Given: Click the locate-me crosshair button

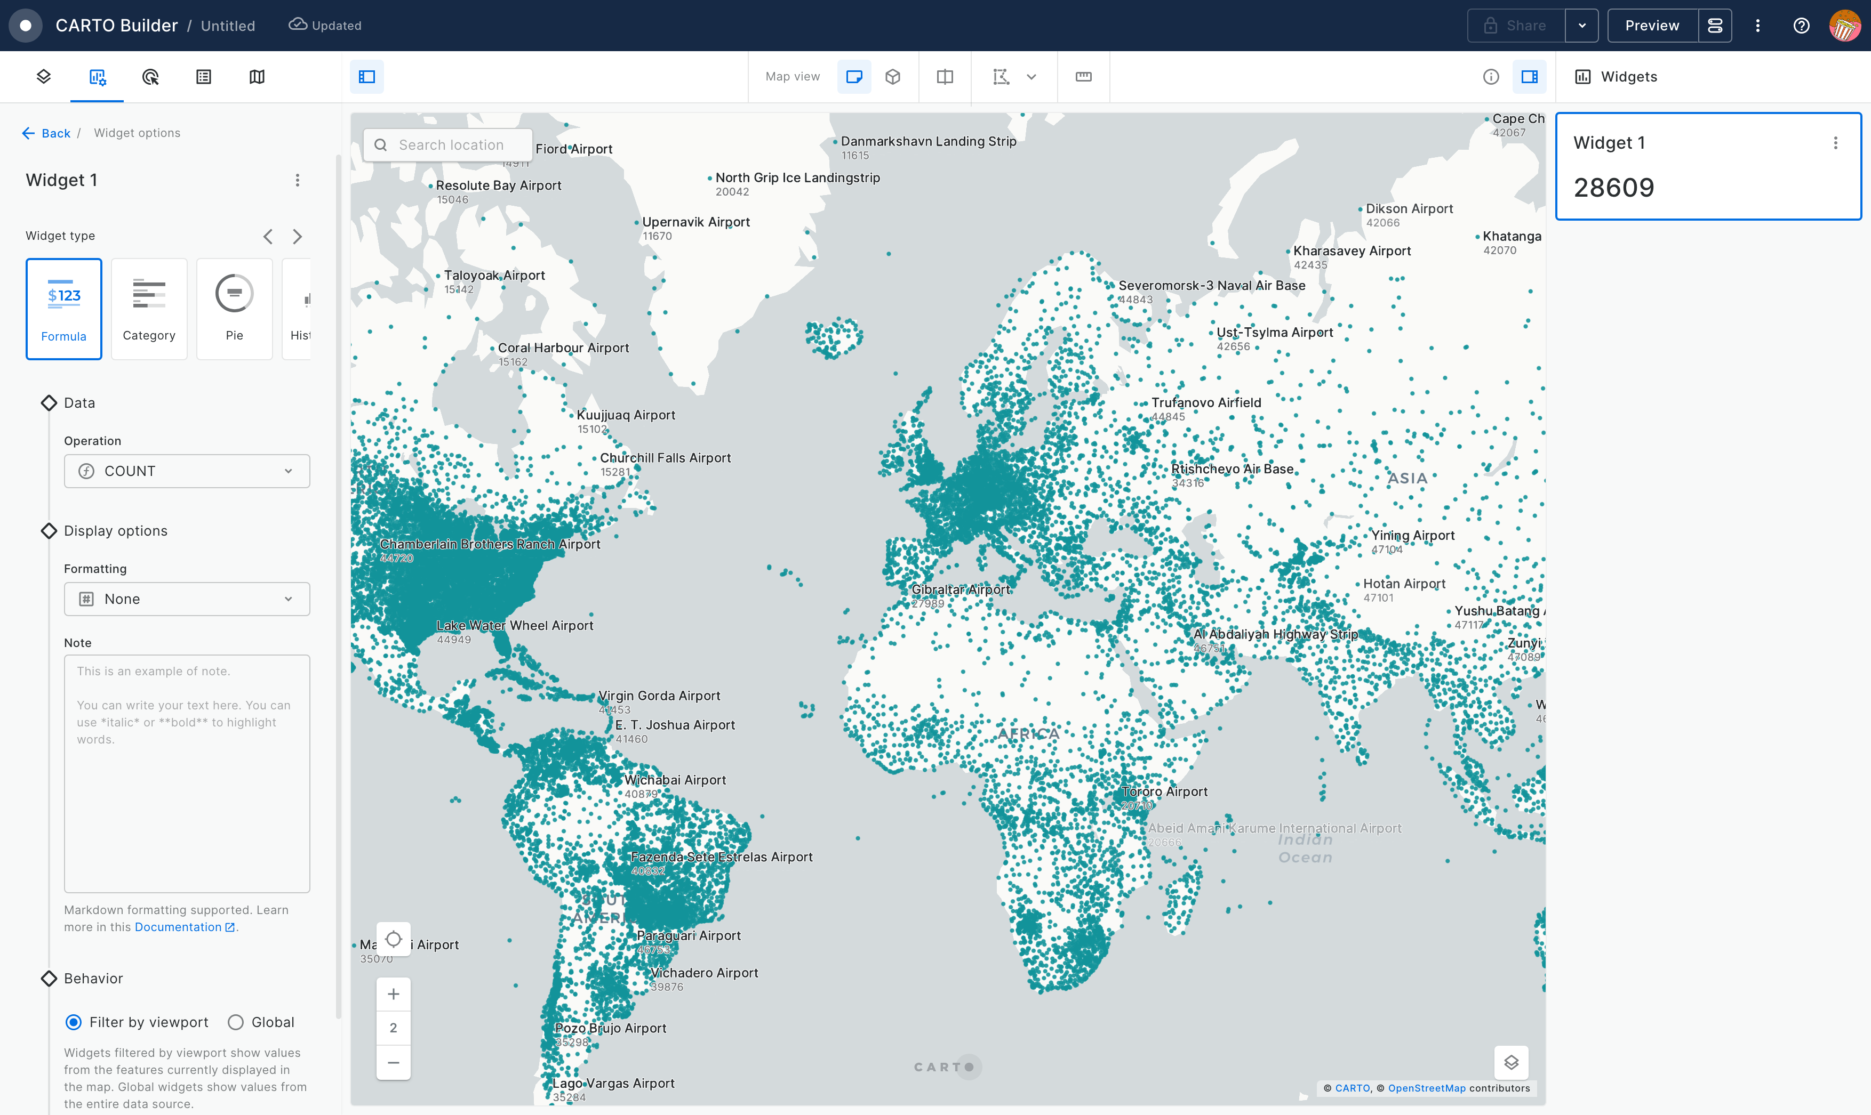Looking at the screenshot, I should pos(393,939).
